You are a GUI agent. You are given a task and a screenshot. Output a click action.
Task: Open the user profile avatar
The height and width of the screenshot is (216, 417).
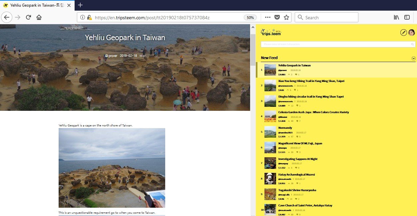[x=412, y=32]
